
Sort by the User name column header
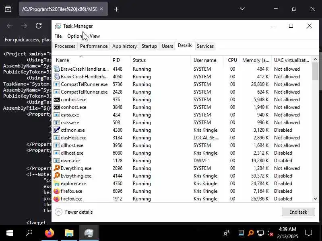click(x=207, y=60)
